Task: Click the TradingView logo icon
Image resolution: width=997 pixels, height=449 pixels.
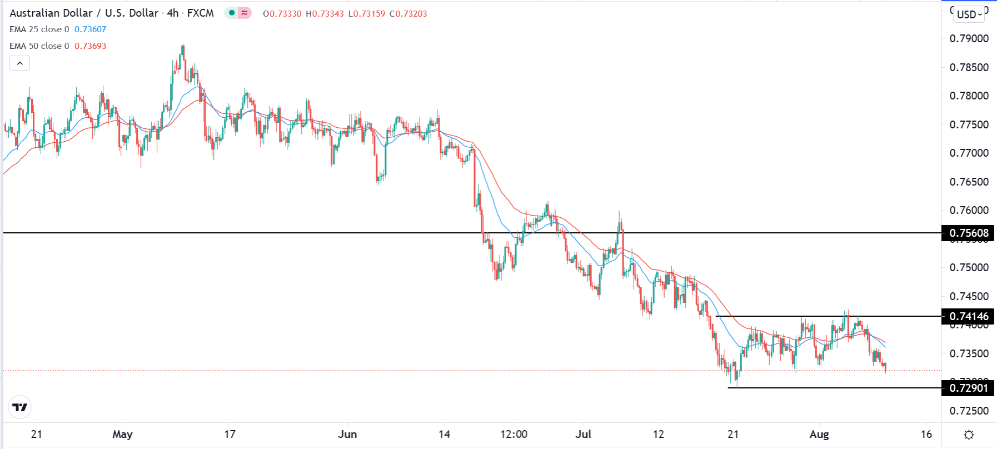Action: (20, 407)
